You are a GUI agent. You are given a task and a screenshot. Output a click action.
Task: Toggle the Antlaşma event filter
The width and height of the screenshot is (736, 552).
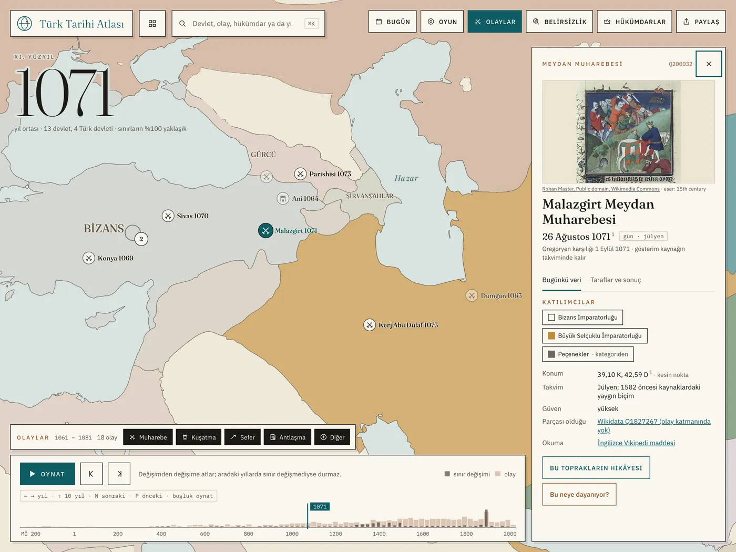coord(288,437)
